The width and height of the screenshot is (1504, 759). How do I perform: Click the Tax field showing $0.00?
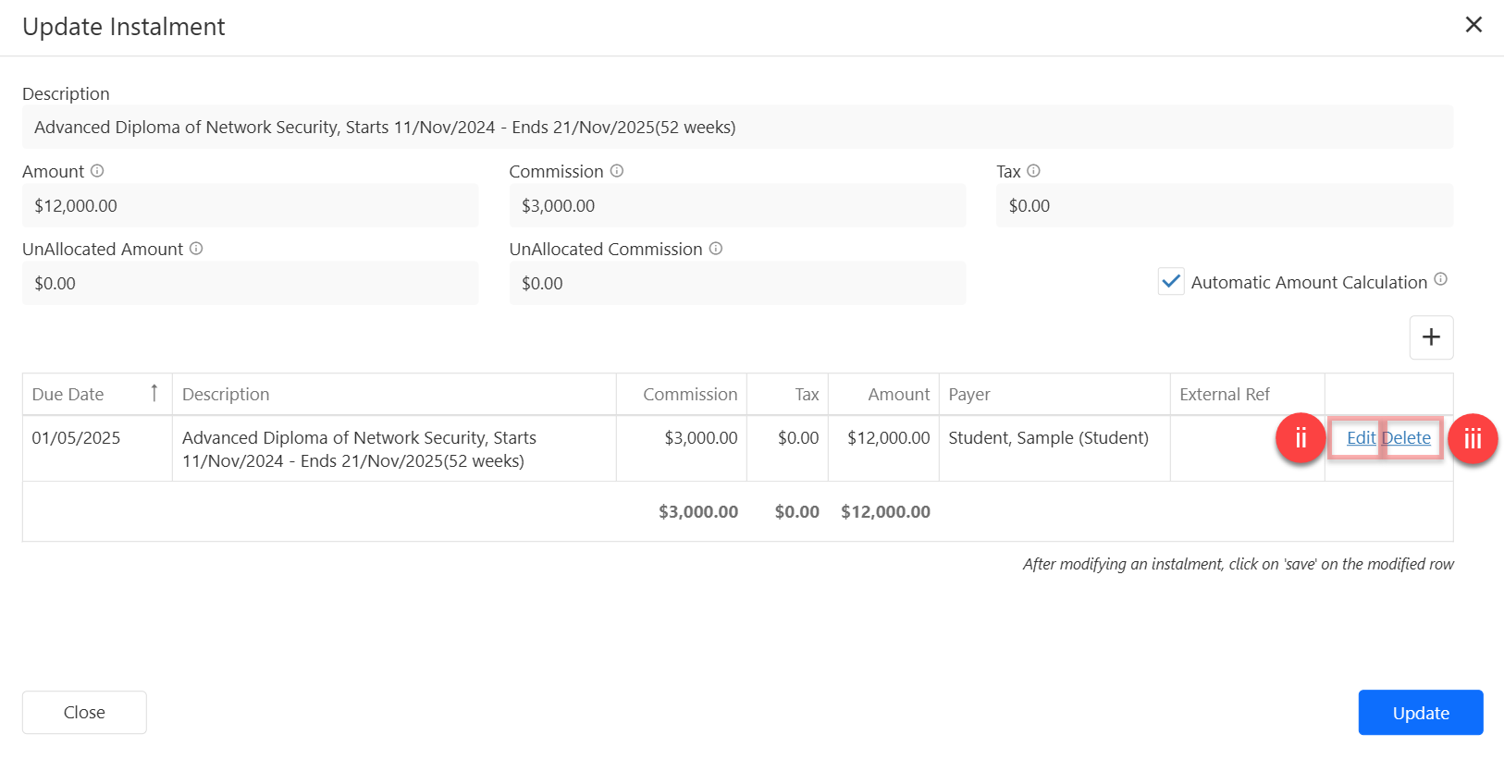coord(1224,206)
